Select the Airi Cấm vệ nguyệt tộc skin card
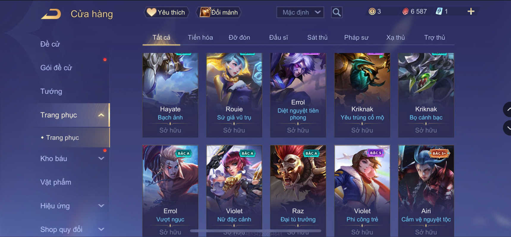Image resolution: width=511 pixels, height=237 pixels. [x=426, y=191]
